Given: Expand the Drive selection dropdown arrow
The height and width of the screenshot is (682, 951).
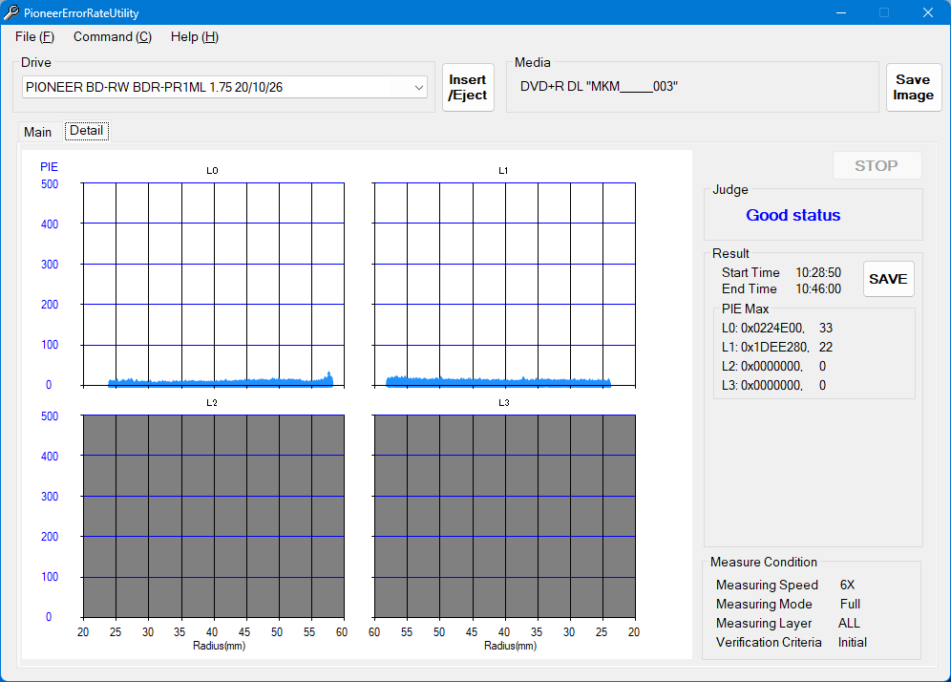Looking at the screenshot, I should (x=419, y=87).
